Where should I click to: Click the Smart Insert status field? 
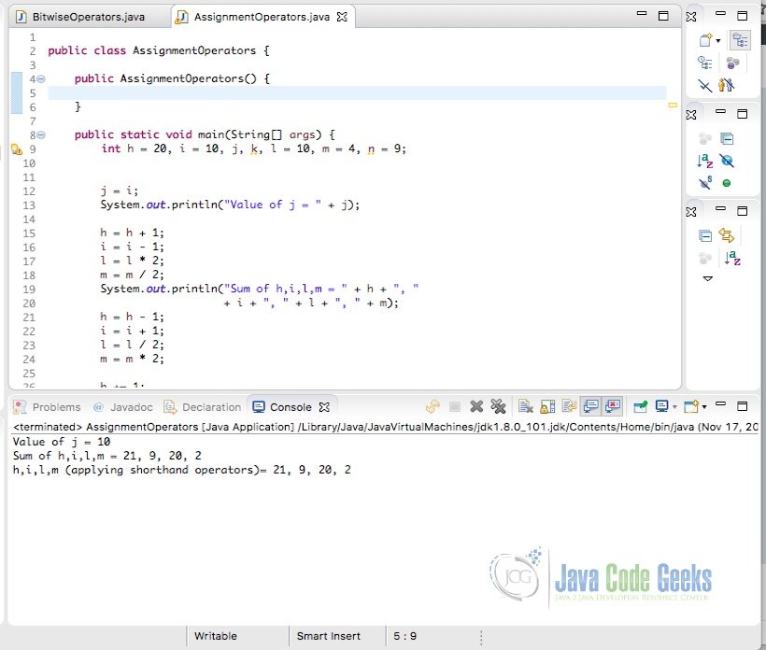[329, 635]
